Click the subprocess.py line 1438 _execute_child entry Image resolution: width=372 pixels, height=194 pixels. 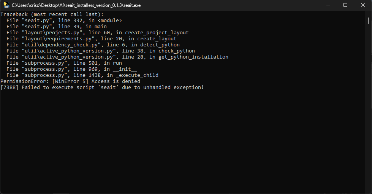pos(82,75)
